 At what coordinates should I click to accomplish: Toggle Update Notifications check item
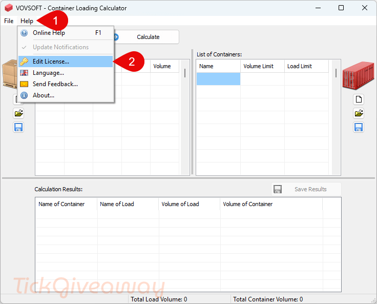[66, 47]
